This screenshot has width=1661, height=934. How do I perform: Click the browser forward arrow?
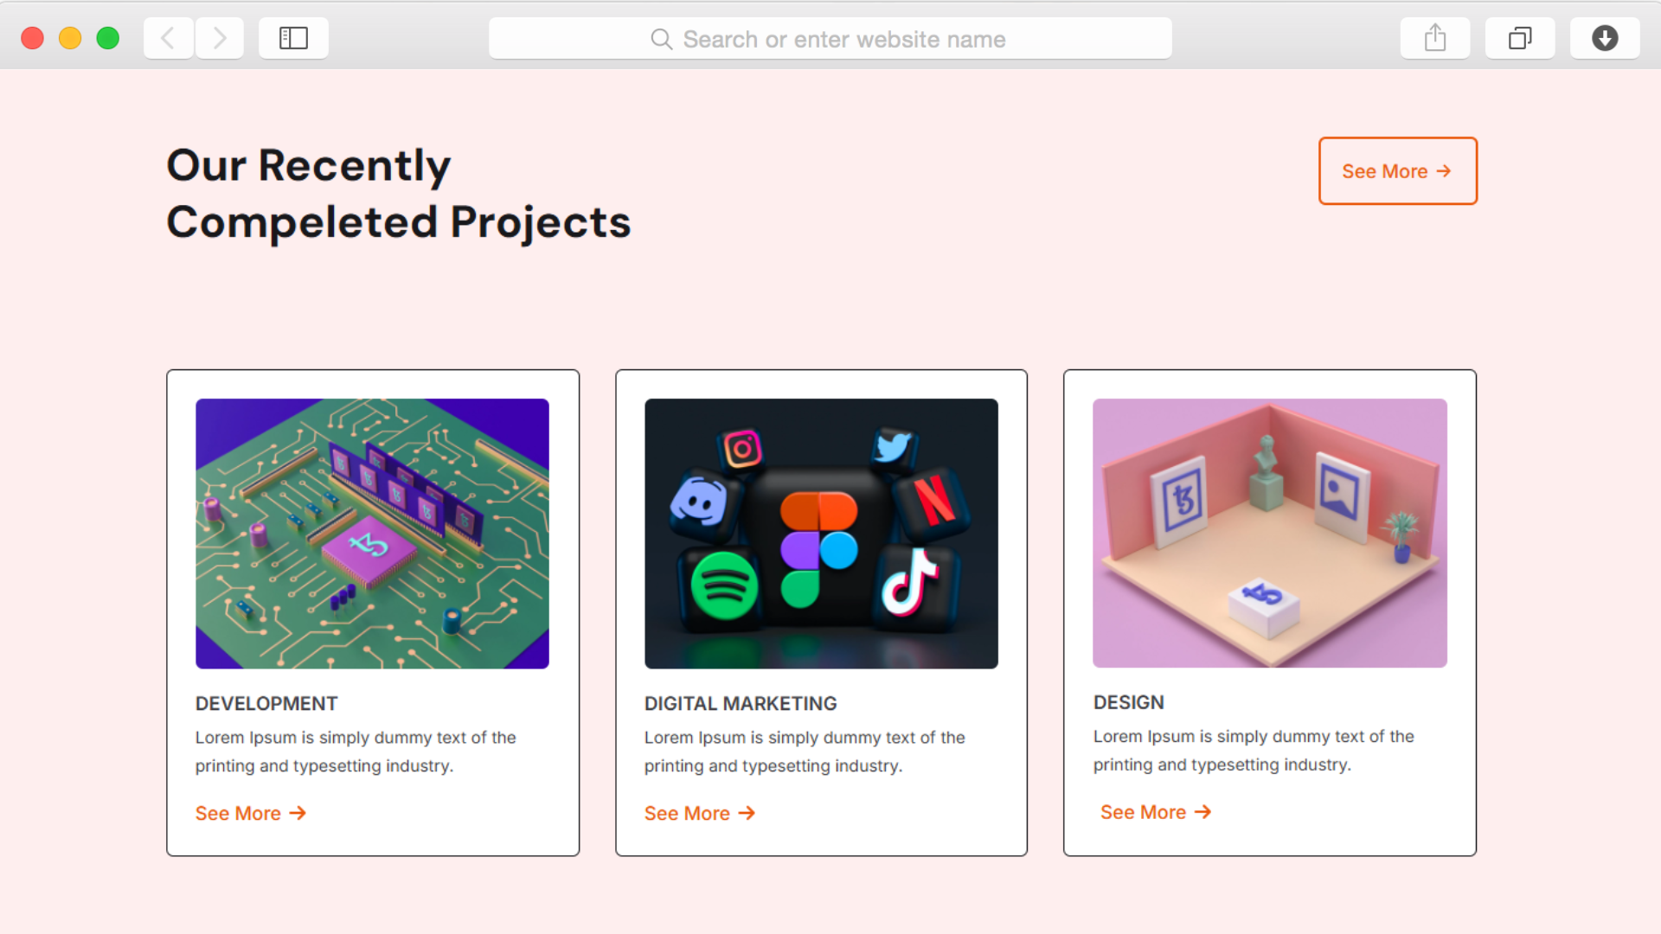pos(220,38)
